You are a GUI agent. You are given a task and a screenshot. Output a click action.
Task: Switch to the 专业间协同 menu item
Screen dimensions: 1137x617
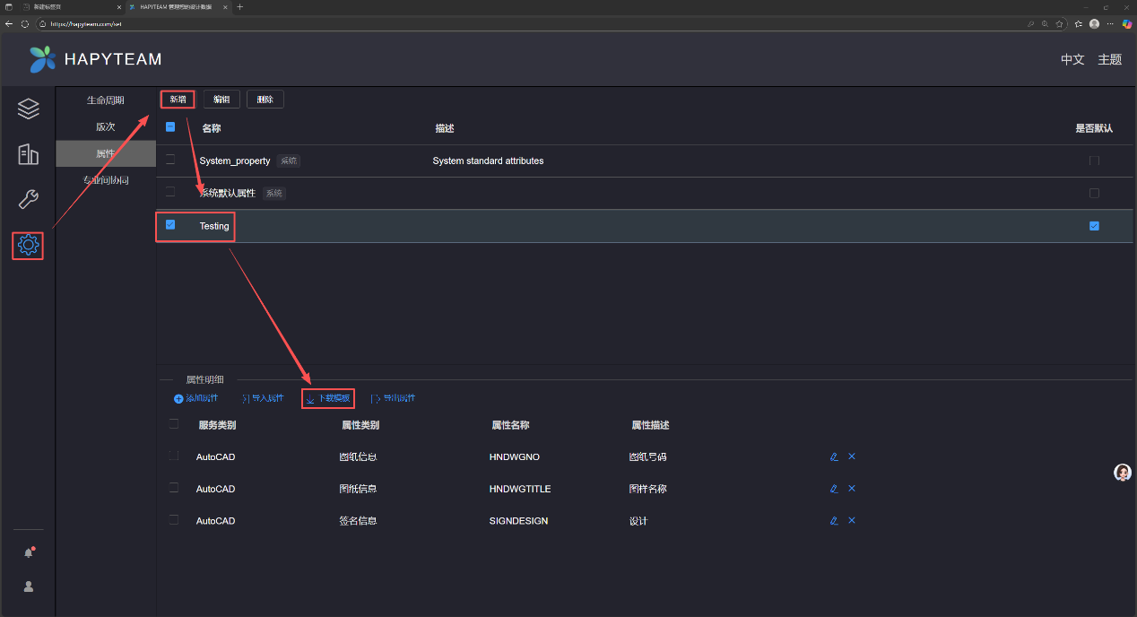106,180
